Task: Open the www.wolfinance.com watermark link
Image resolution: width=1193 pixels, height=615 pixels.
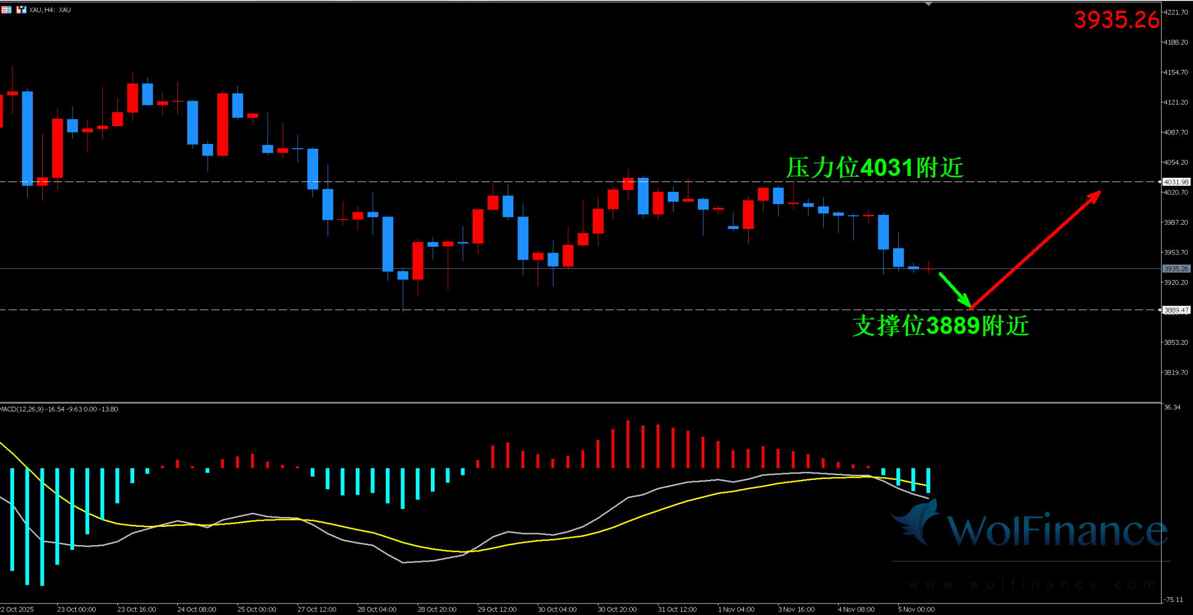Action: pos(1032,584)
